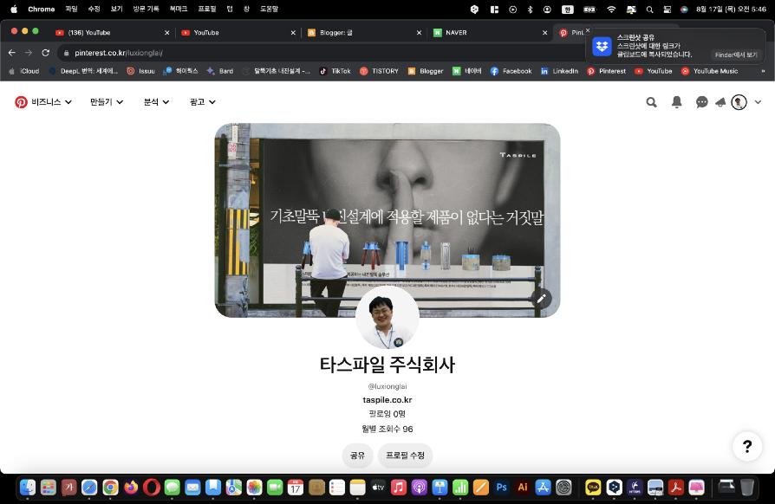This screenshot has height=504, width=775.
Task: Open the Apple menu
Action: point(14,9)
